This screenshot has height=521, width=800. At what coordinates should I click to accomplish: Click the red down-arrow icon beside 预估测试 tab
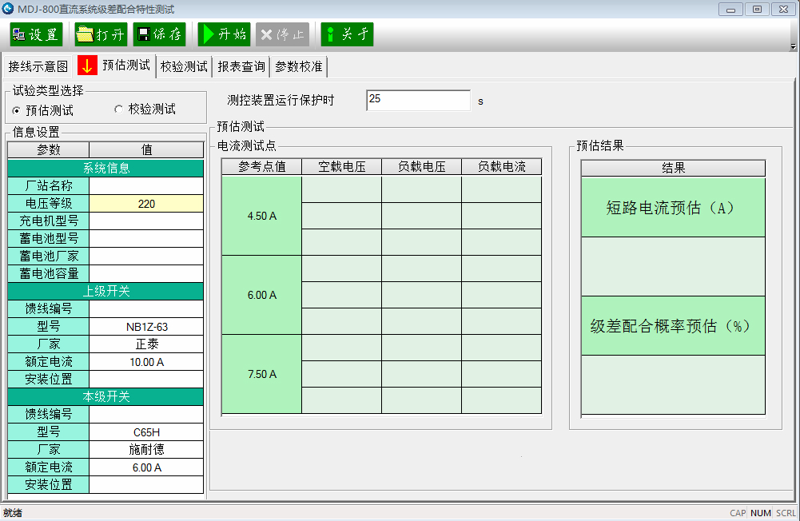[x=87, y=66]
